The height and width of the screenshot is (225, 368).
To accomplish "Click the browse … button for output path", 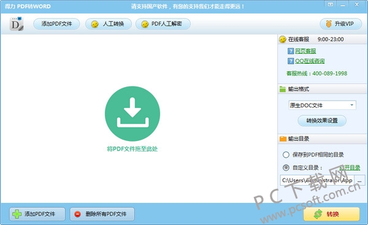I will pos(359,180).
